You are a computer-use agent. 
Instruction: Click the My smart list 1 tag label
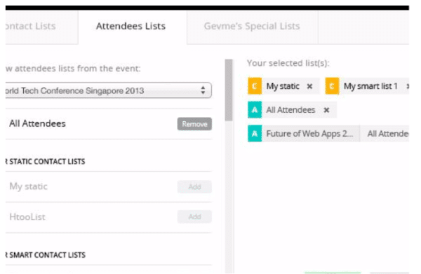(370, 86)
